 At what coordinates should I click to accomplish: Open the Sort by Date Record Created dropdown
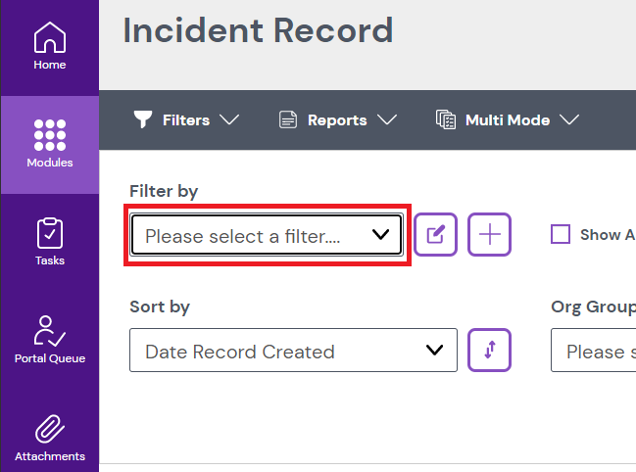click(293, 351)
